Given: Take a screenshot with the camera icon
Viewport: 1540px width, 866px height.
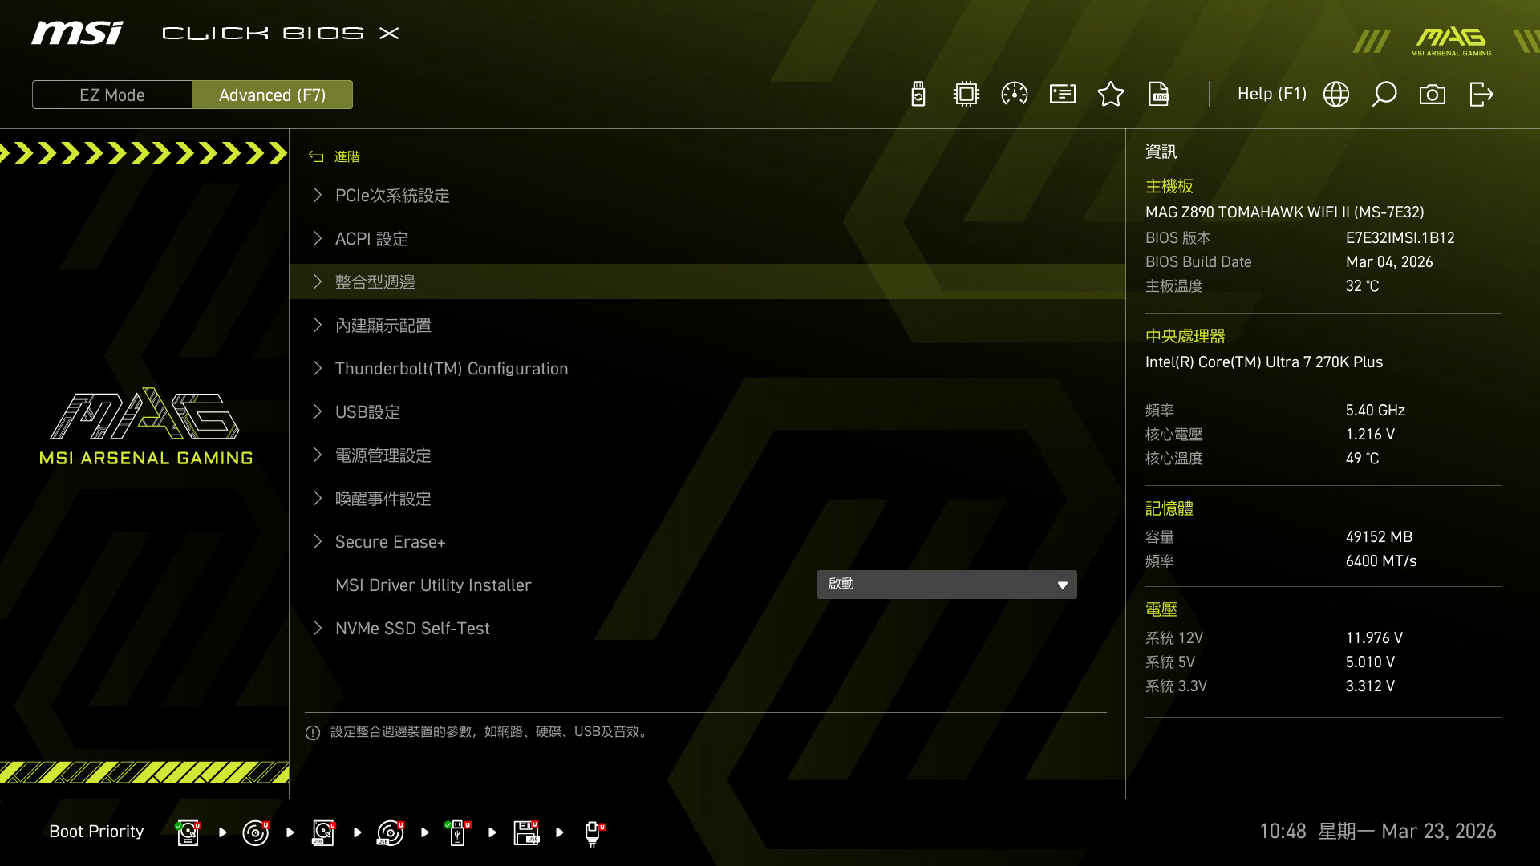Looking at the screenshot, I should pos(1433,95).
